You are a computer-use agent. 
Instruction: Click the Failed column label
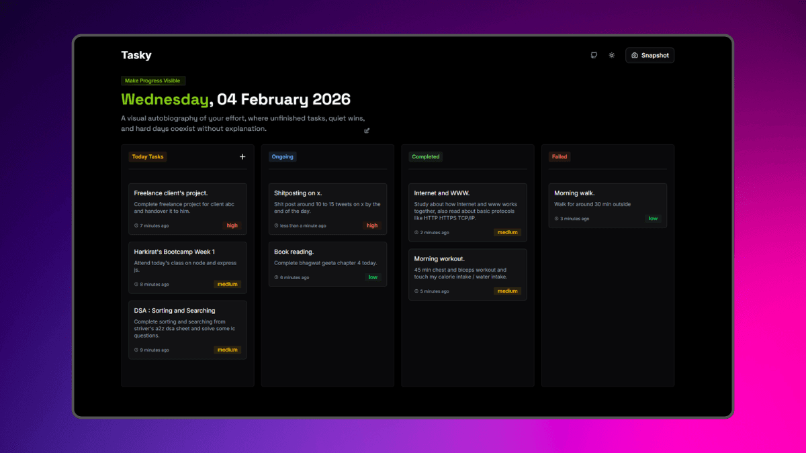[x=559, y=157]
